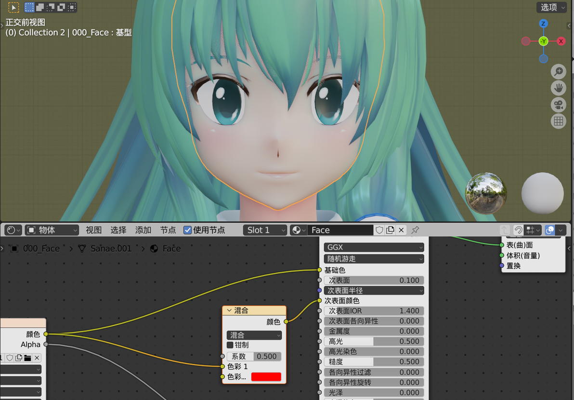
Task: Open the 混合 blend type dropdown
Action: 254,335
